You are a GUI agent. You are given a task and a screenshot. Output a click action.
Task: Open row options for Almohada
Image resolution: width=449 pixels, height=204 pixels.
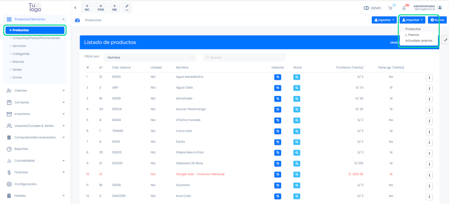(429, 99)
